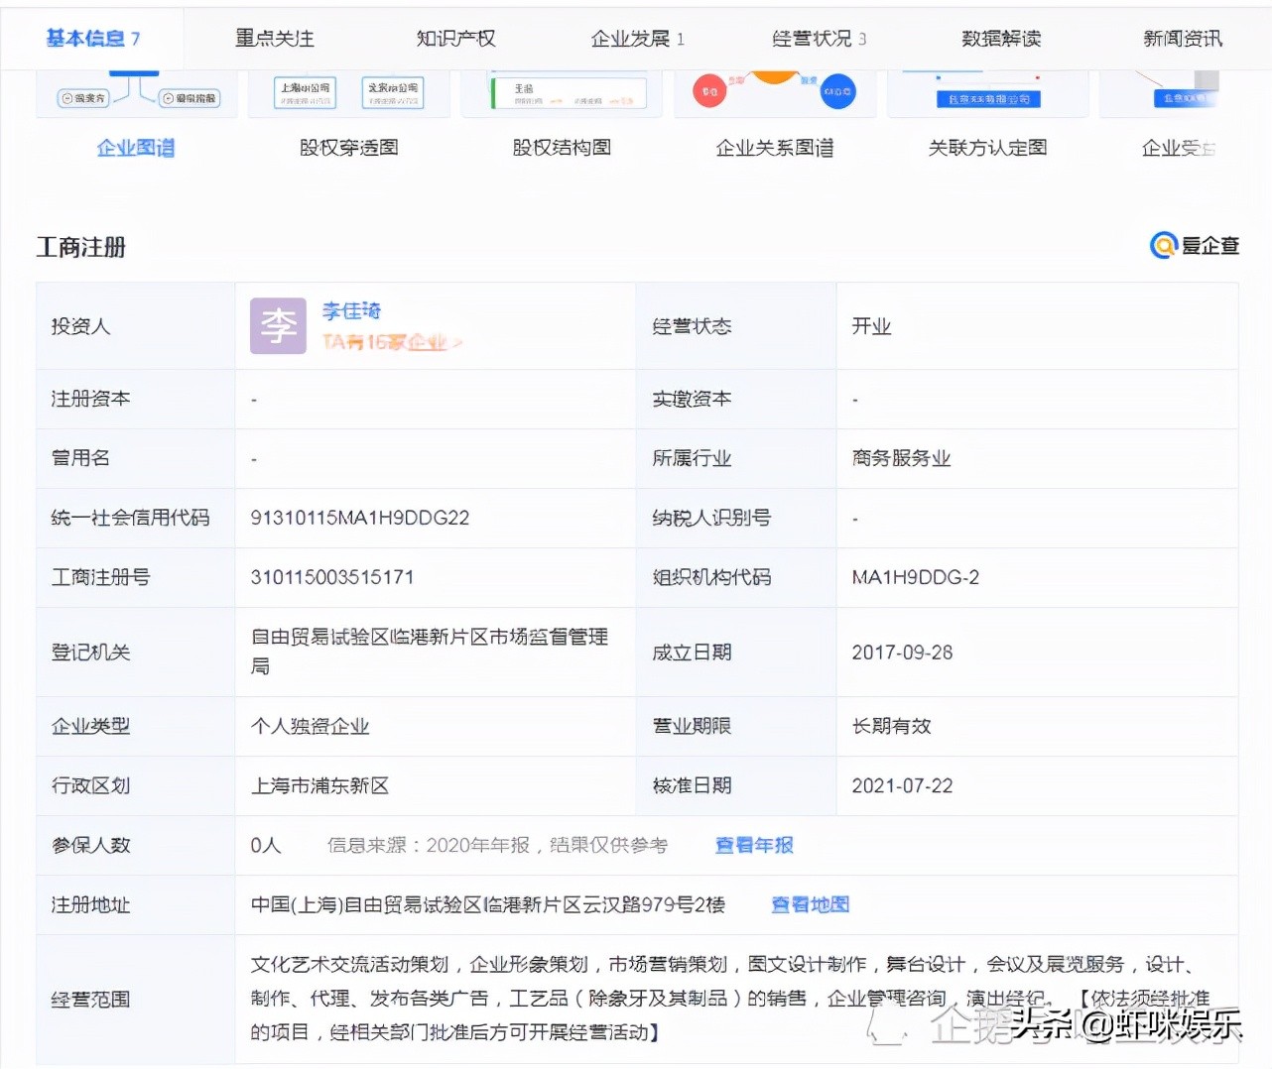
Task: Click the 爱企查 logo
Action: point(1195,245)
